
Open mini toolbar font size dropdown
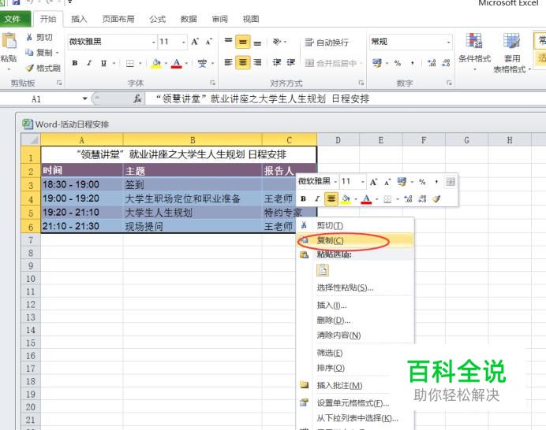pos(362,181)
